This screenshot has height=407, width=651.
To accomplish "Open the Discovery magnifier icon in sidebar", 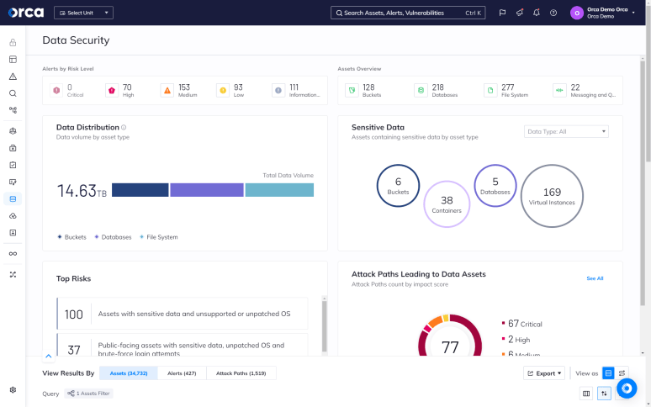I will click(13, 93).
